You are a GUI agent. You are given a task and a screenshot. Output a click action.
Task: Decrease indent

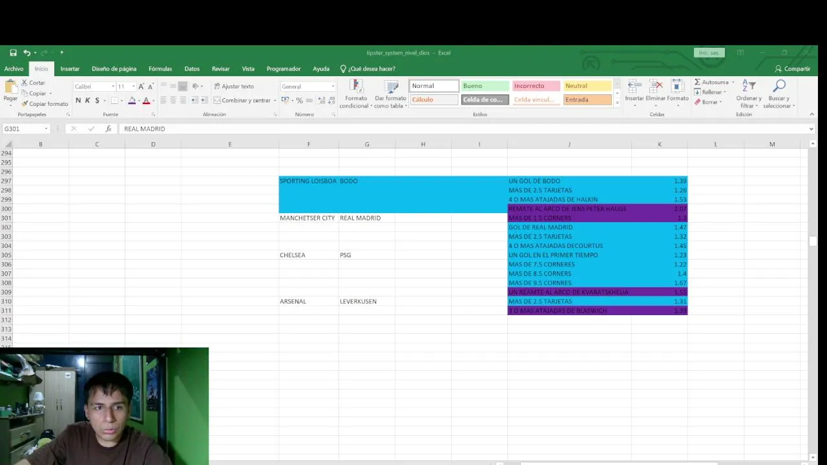194,100
